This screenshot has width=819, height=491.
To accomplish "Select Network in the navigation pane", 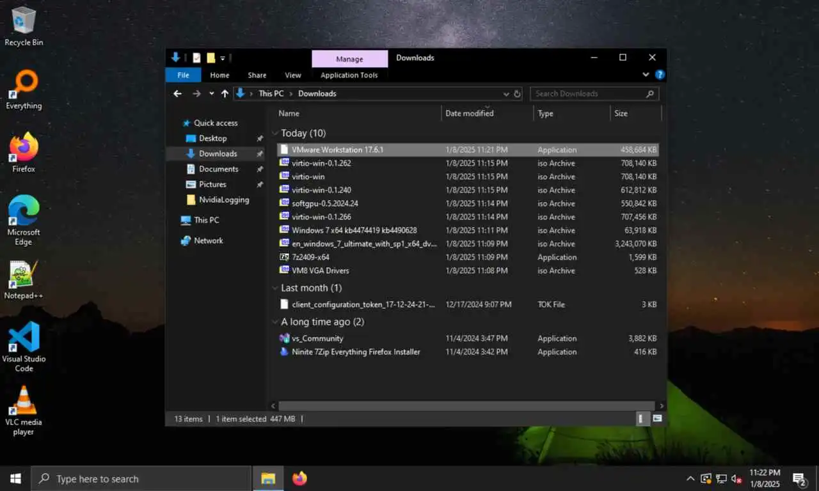I will coord(209,240).
